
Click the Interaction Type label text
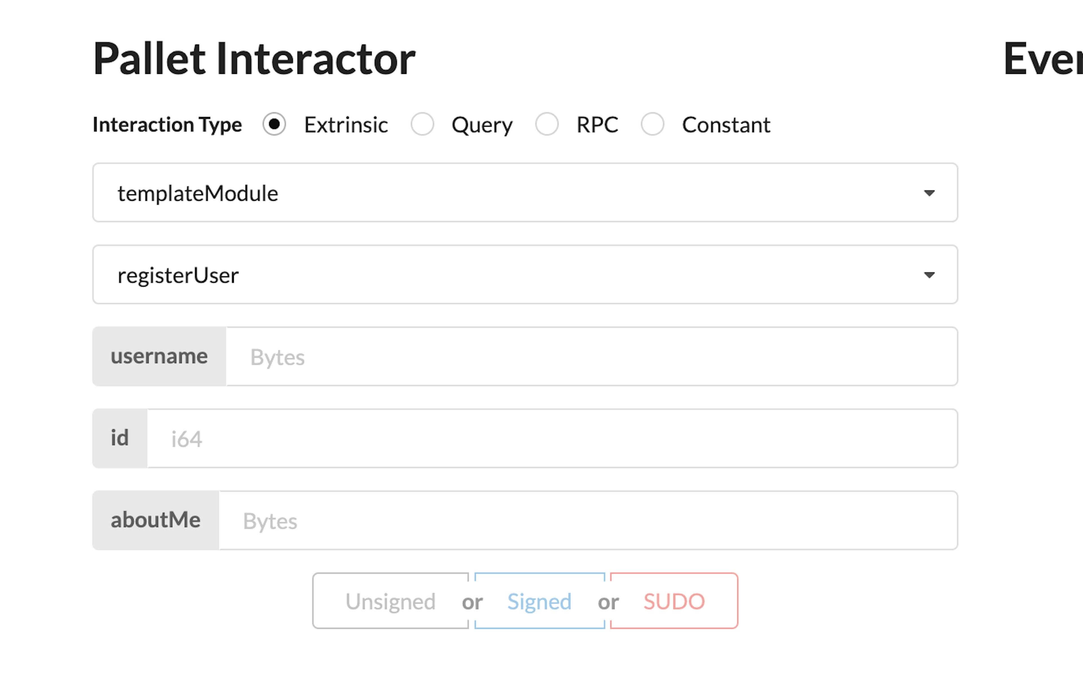(x=167, y=125)
